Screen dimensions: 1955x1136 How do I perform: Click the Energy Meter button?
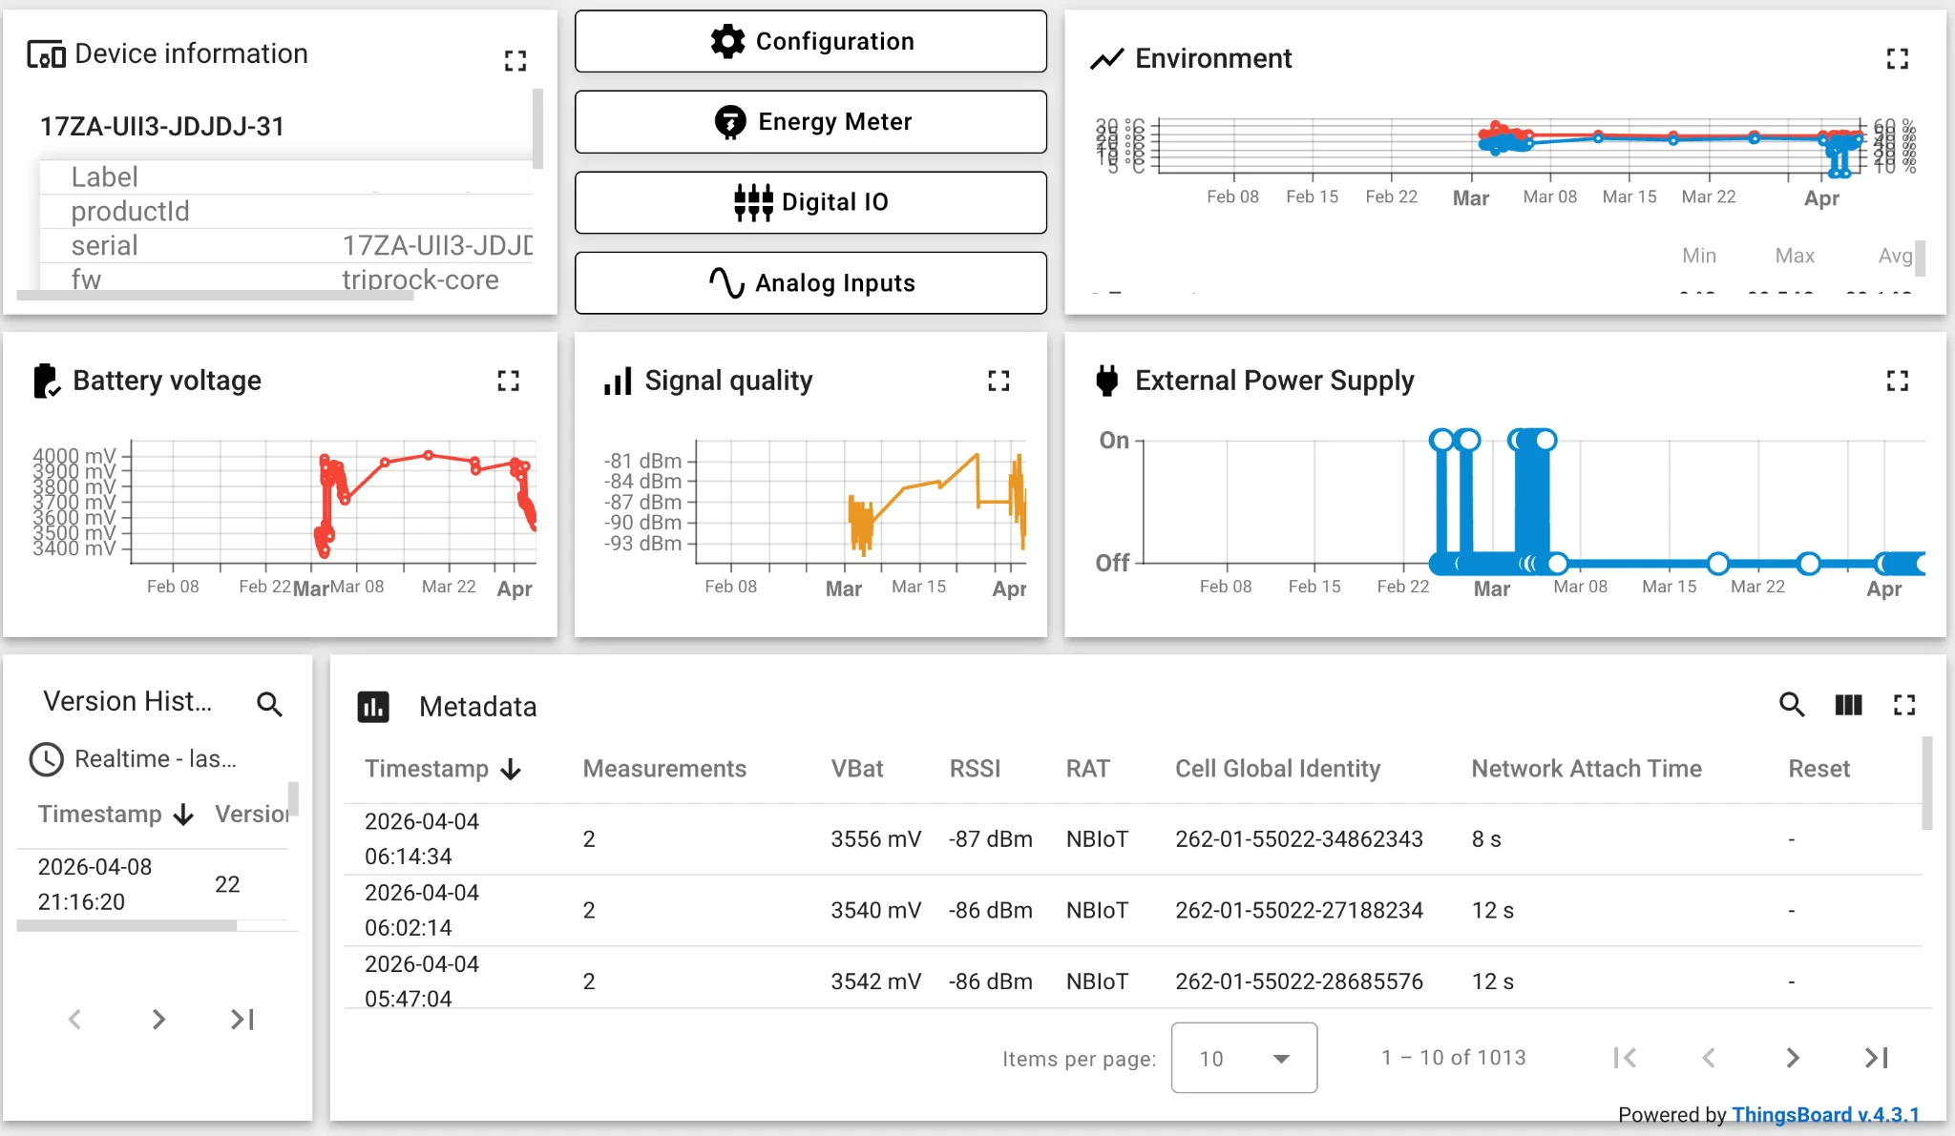[x=809, y=121]
